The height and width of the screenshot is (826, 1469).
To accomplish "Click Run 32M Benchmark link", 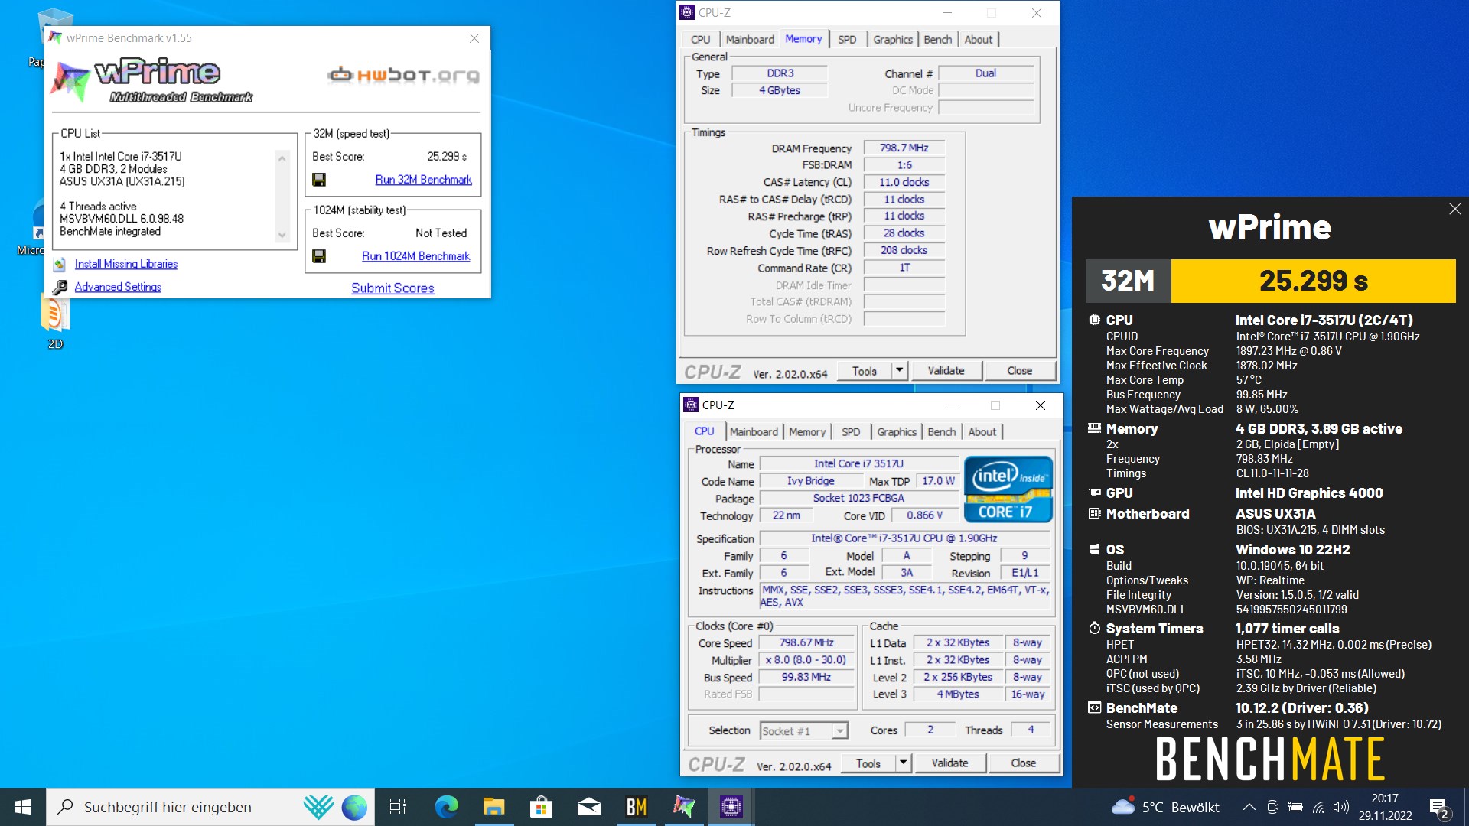I will click(423, 180).
